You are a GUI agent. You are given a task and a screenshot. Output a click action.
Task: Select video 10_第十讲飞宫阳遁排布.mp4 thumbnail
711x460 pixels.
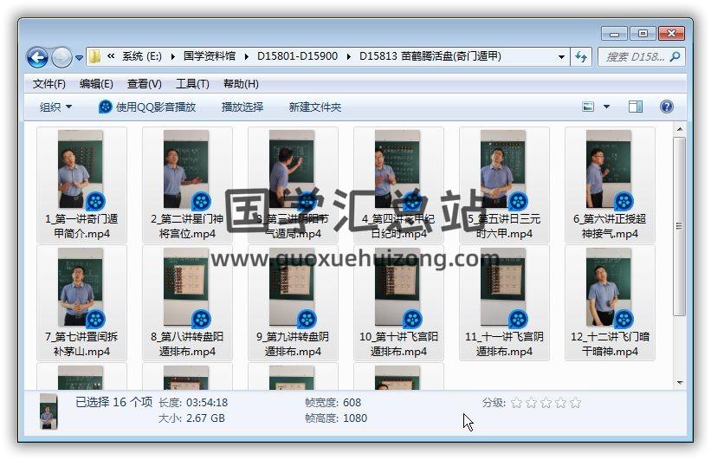[398, 287]
